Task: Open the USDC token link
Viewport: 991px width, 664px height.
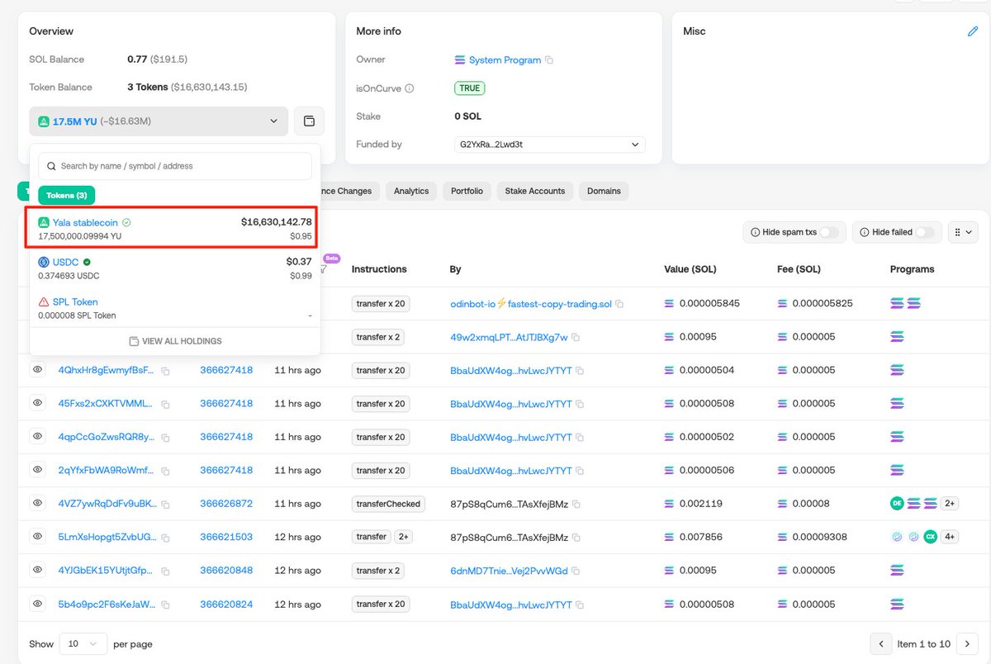Action: 66,262
